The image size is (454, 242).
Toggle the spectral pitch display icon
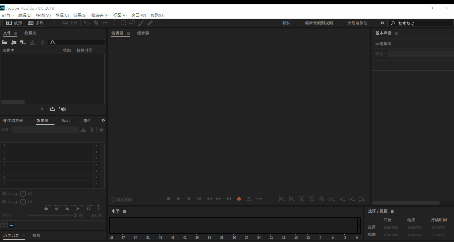(74, 23)
